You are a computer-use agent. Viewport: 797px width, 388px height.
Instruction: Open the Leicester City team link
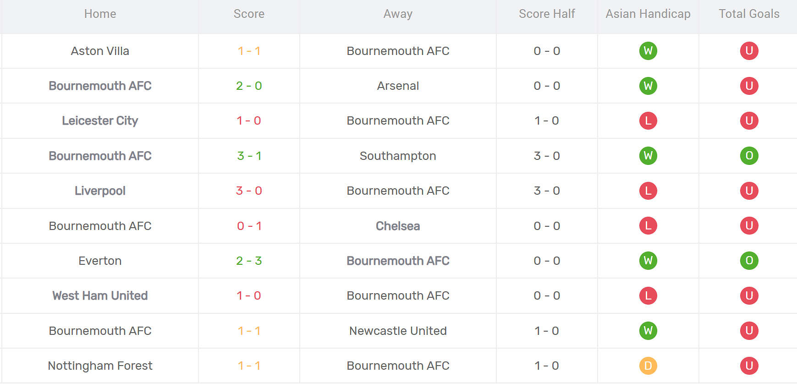(100, 121)
